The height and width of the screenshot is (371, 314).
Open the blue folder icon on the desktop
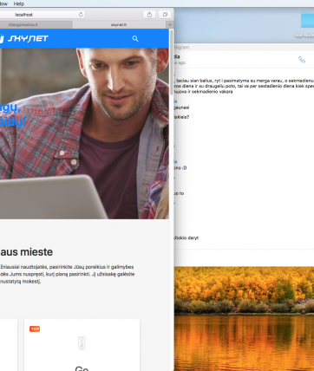307,20
